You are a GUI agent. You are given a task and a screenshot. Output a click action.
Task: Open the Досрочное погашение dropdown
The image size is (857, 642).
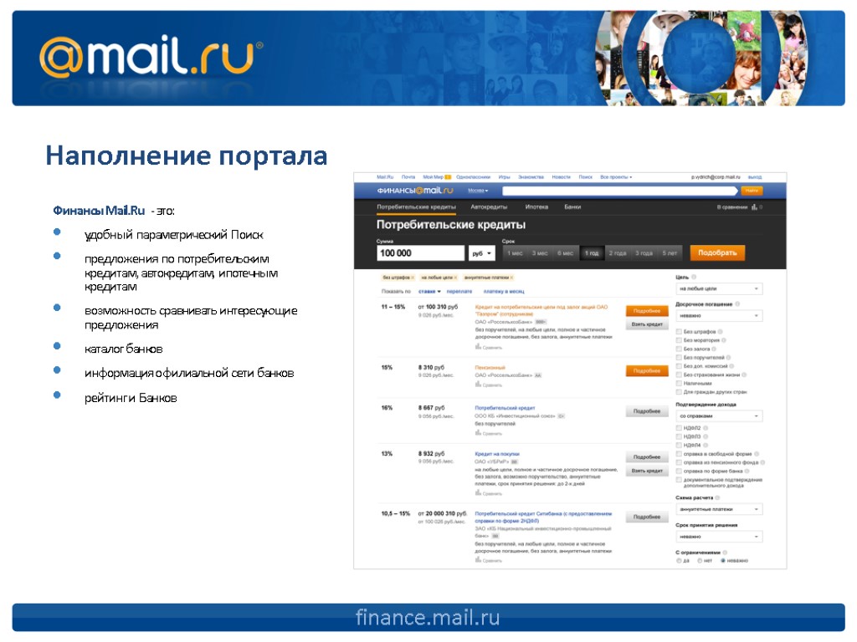coord(719,315)
